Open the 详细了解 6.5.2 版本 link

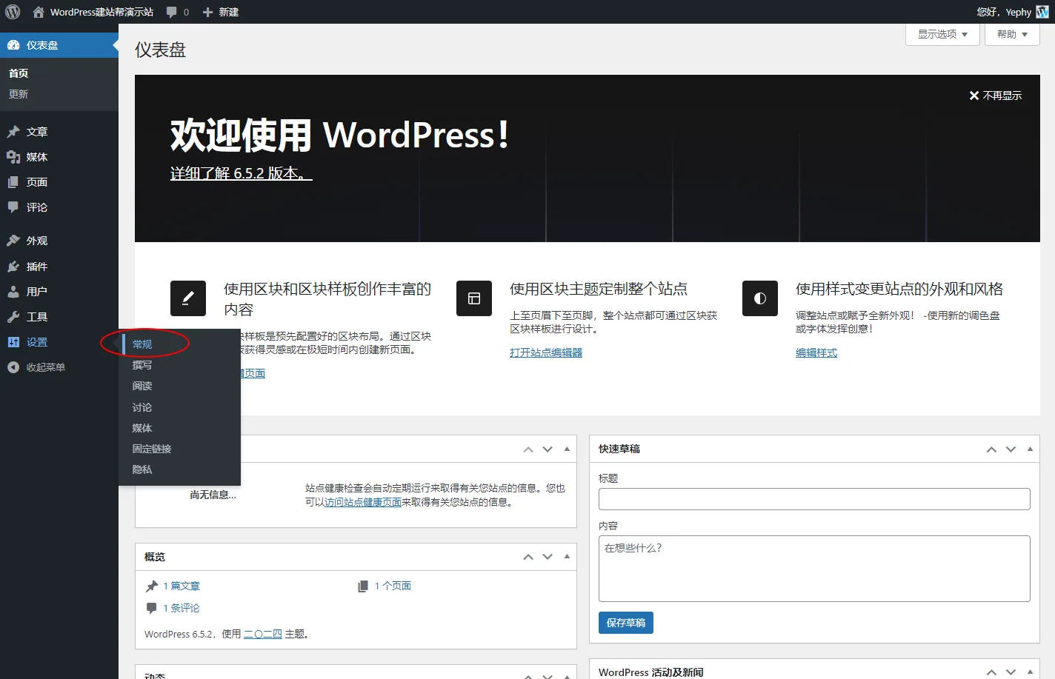point(242,173)
